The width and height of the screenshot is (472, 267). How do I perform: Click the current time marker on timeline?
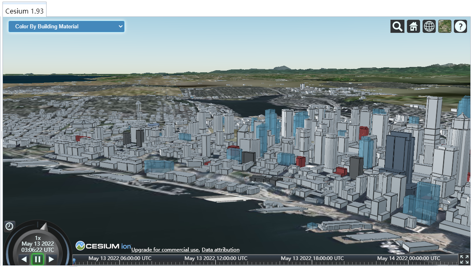click(74, 262)
